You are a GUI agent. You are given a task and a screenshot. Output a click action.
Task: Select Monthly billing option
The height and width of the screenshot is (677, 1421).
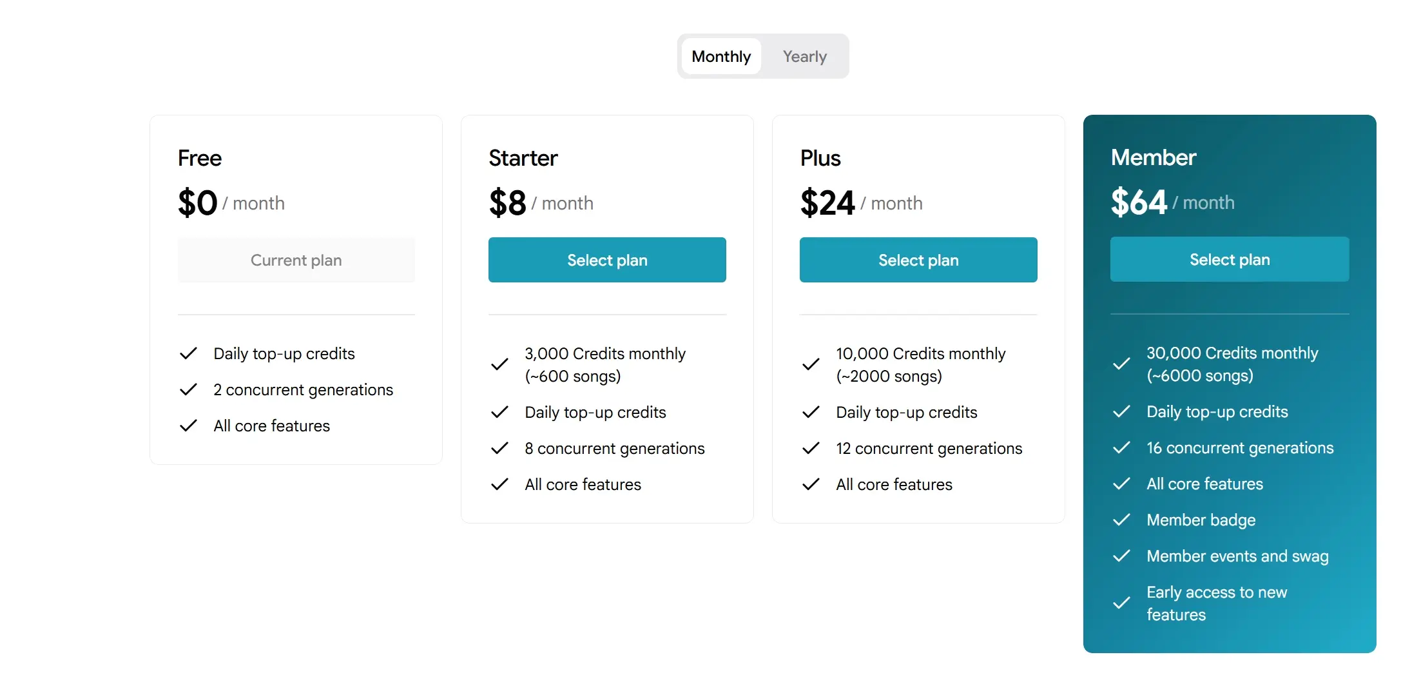point(721,57)
